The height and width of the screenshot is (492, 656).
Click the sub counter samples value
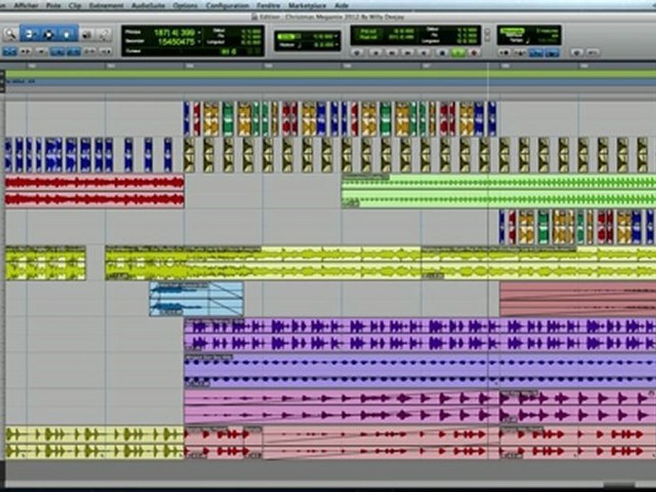click(x=176, y=42)
